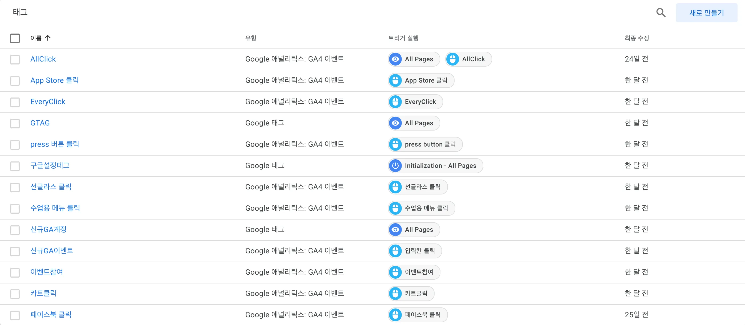Sort by 트리거 실행 column header
745x325 pixels.
coord(403,38)
